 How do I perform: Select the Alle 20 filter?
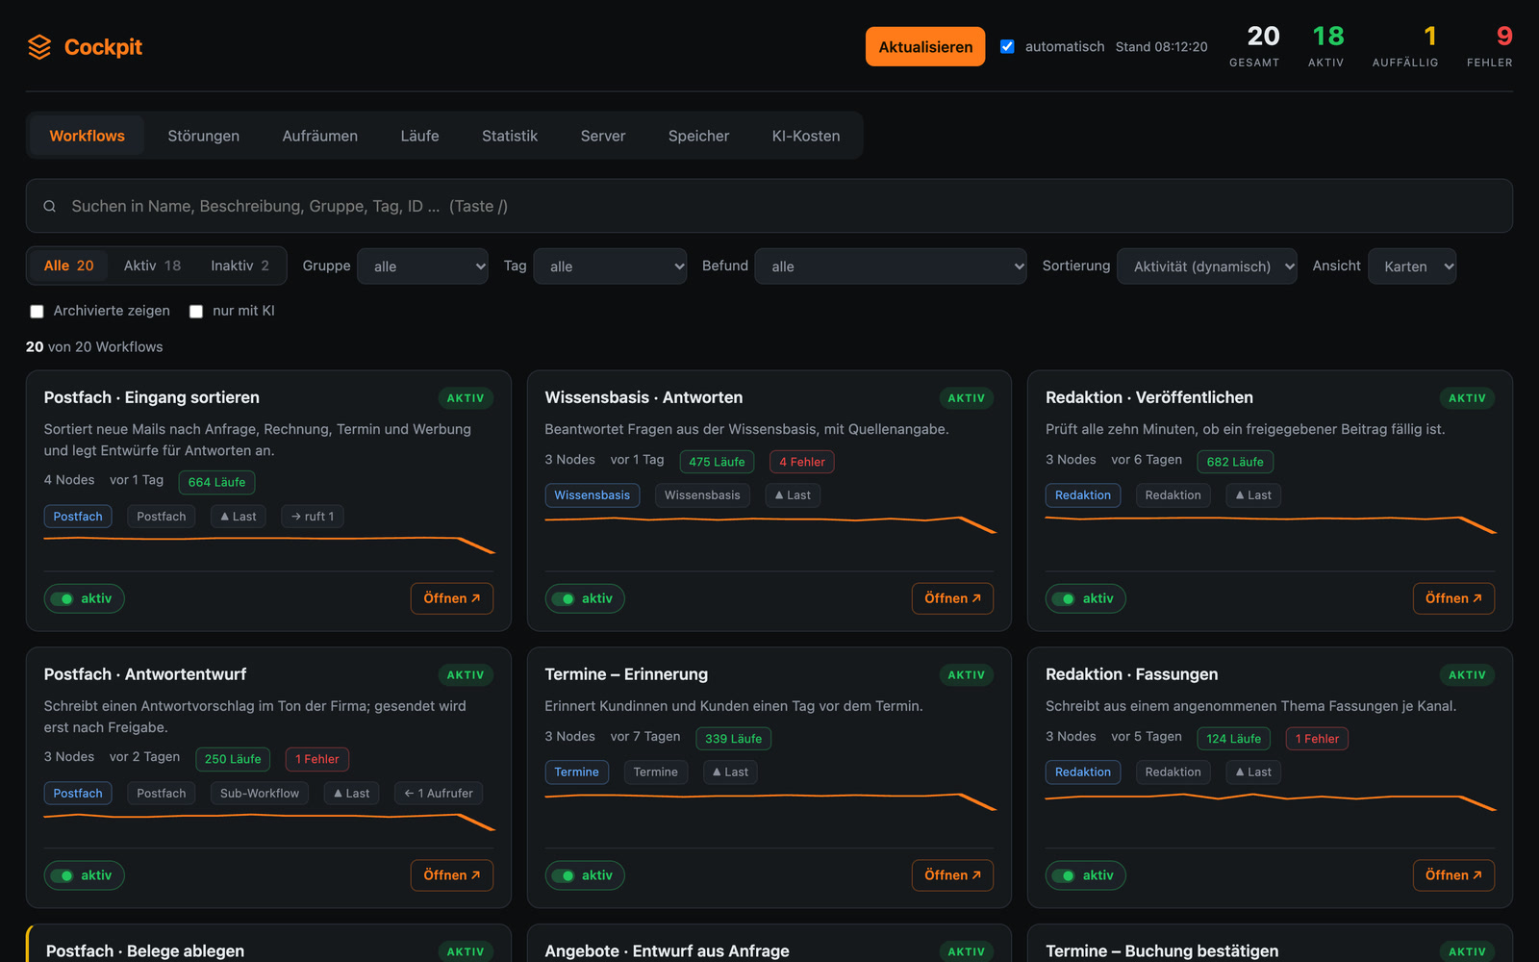click(x=69, y=266)
